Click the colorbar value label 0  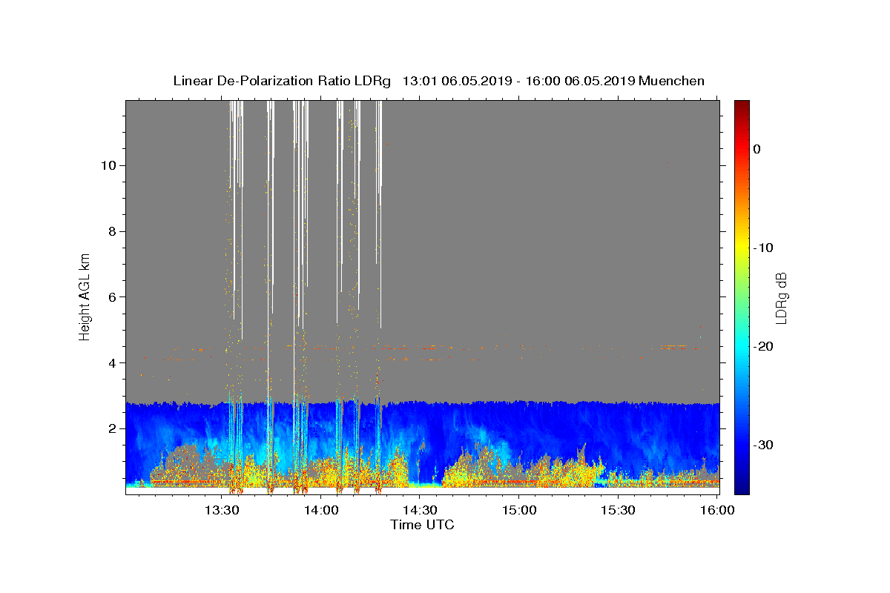pos(757,149)
